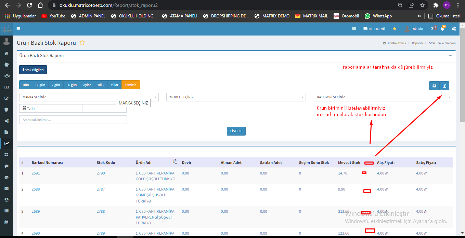465x238 pixels.
Task: Click the Aranacak kelime search field
Action: pos(73,120)
